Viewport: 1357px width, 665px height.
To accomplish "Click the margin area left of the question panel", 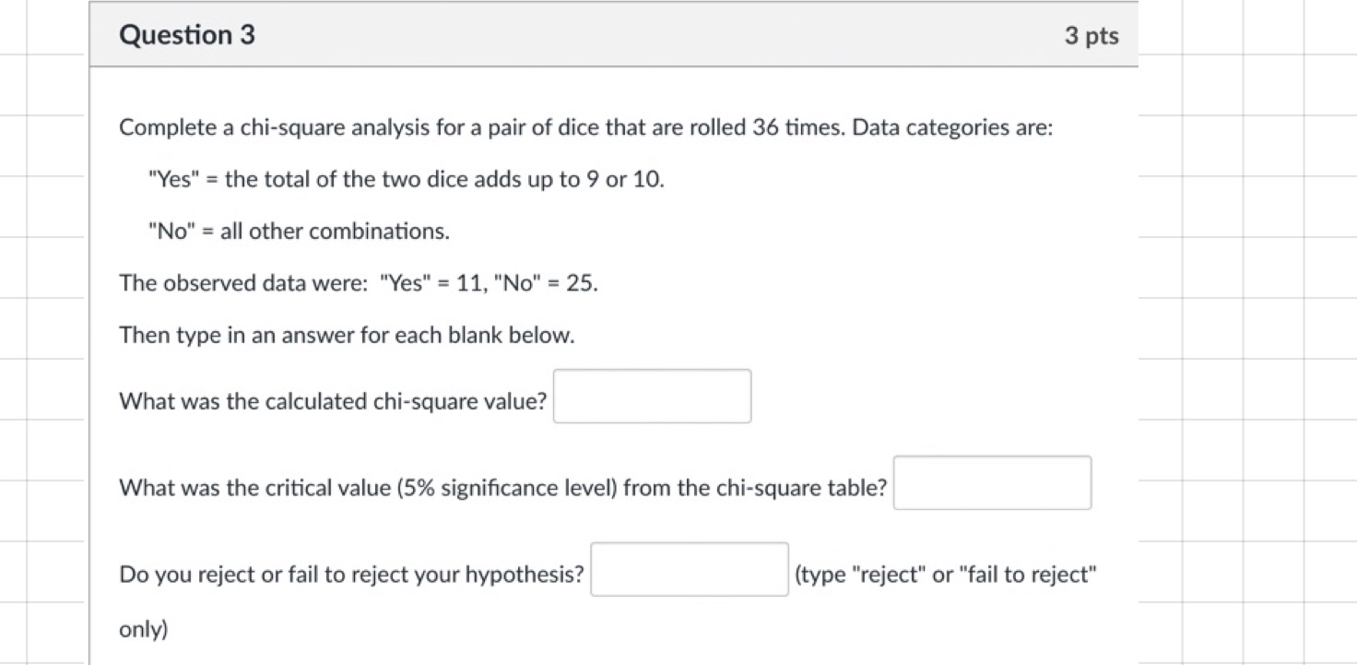I will click(41, 332).
